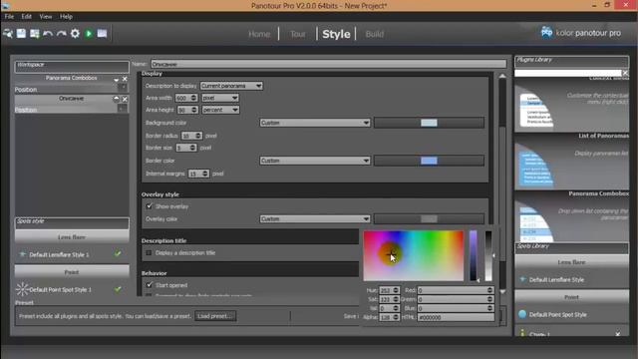Enable the Display a description title checkbox

point(149,252)
